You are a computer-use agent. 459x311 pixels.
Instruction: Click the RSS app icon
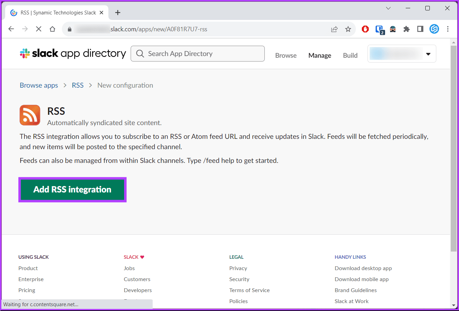[x=30, y=115]
